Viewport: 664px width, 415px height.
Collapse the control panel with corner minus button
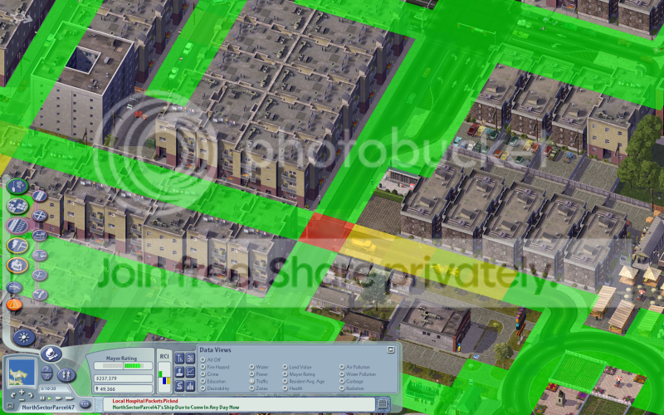[x=10, y=406]
